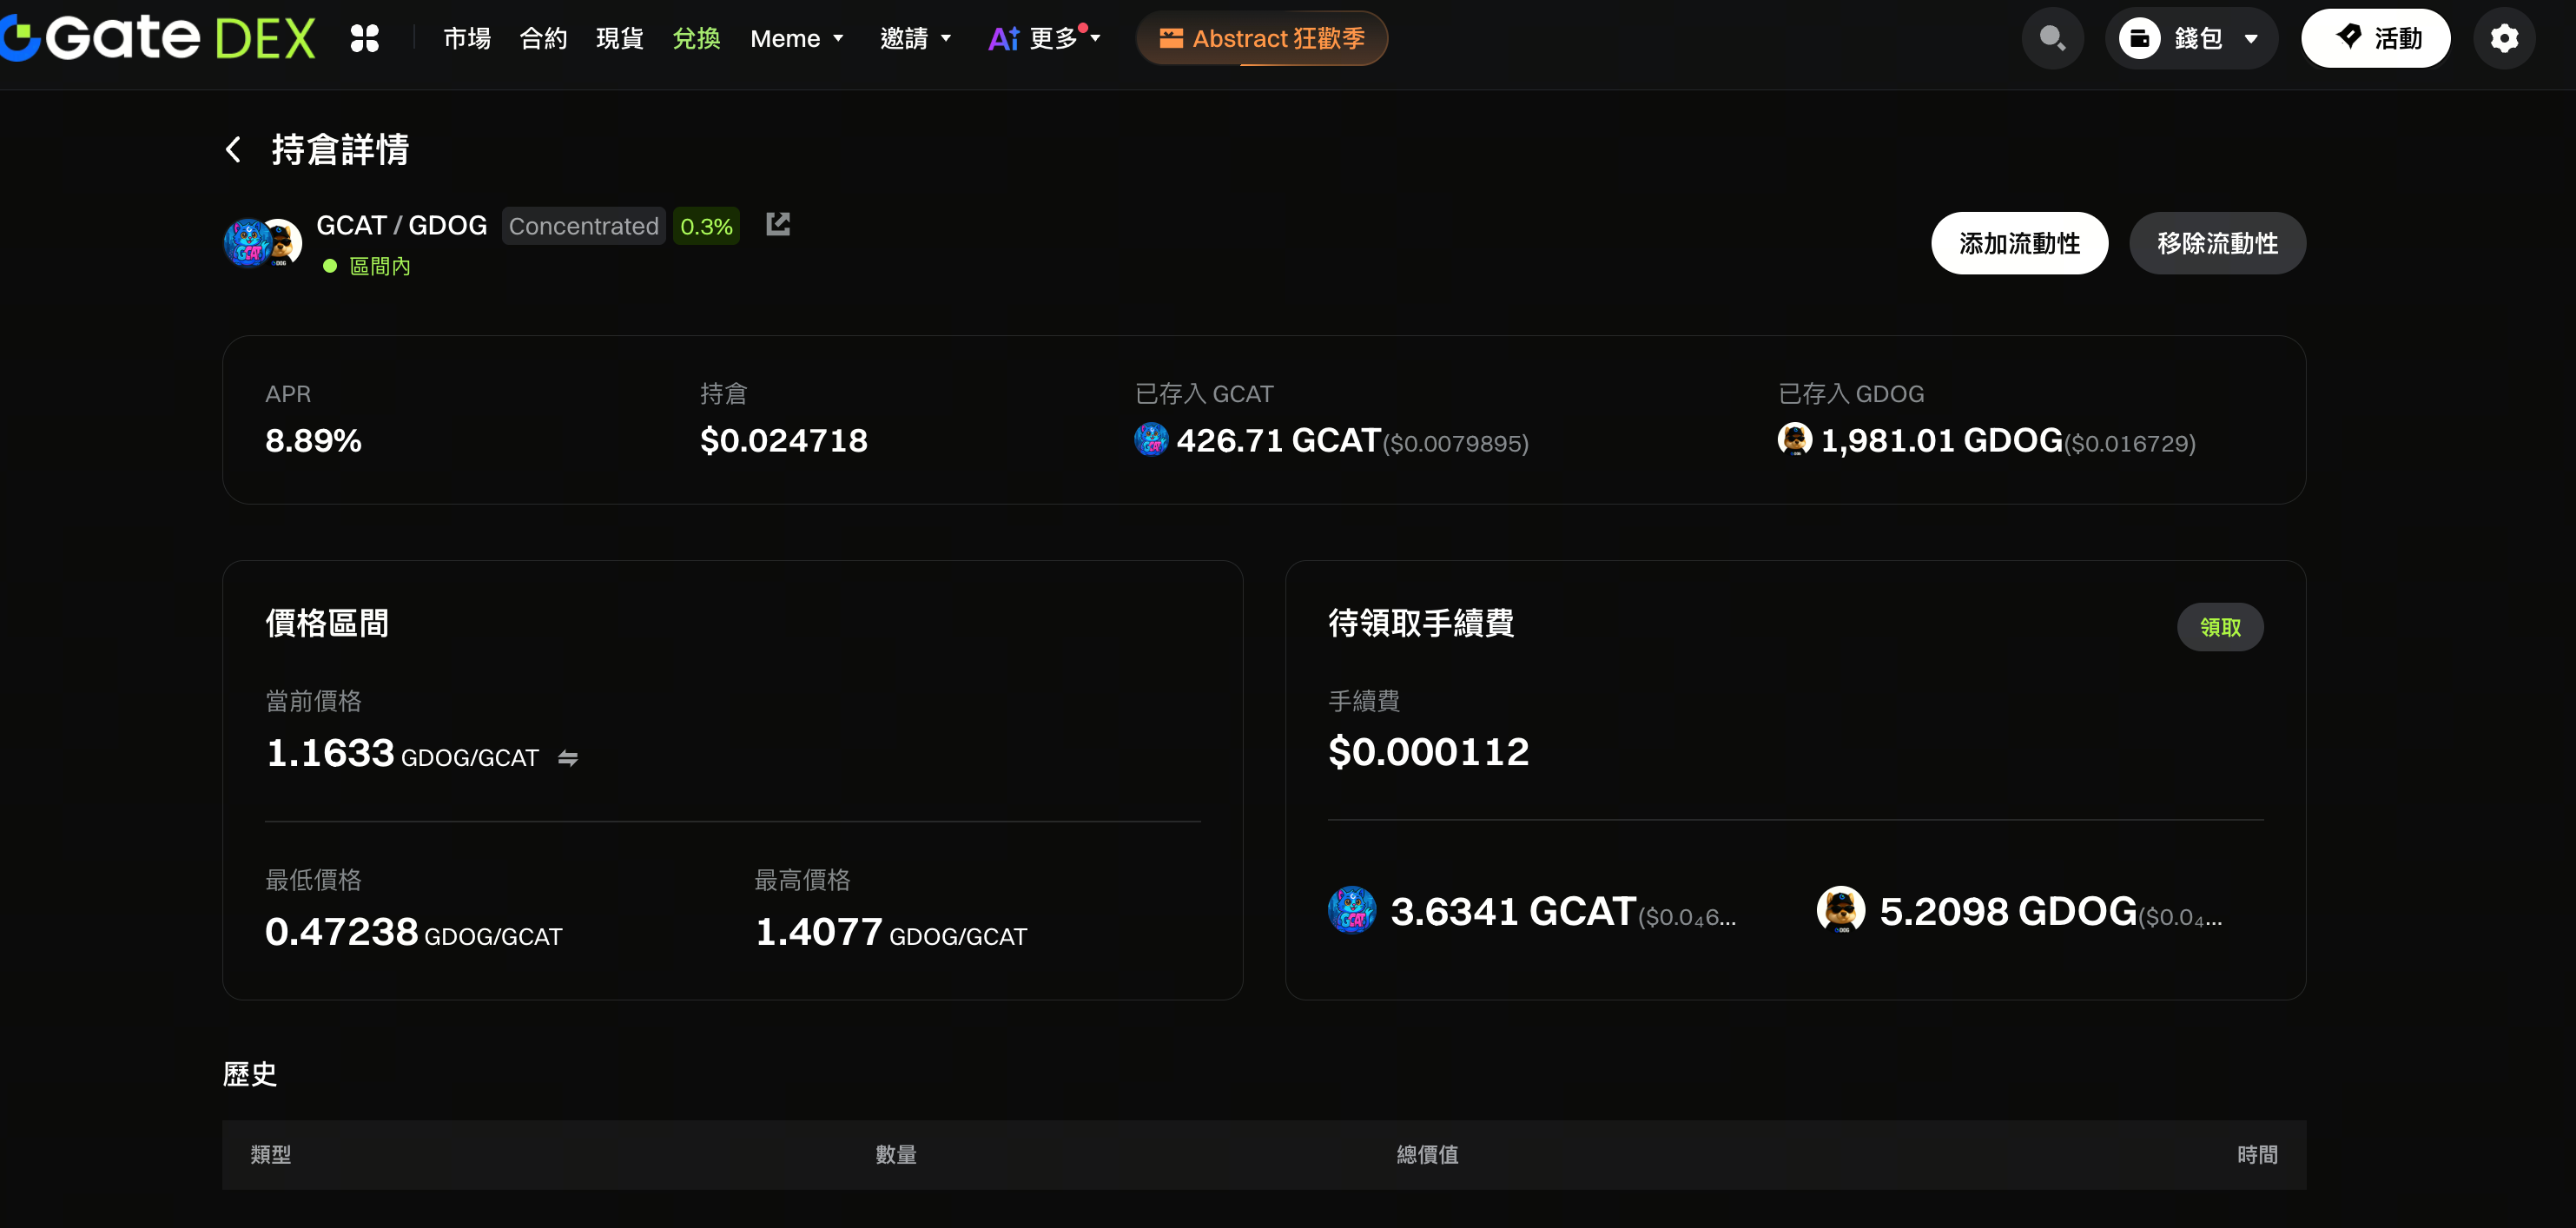This screenshot has height=1228, width=2576.
Task: Select the 兌換 menu item
Action: pos(696,38)
